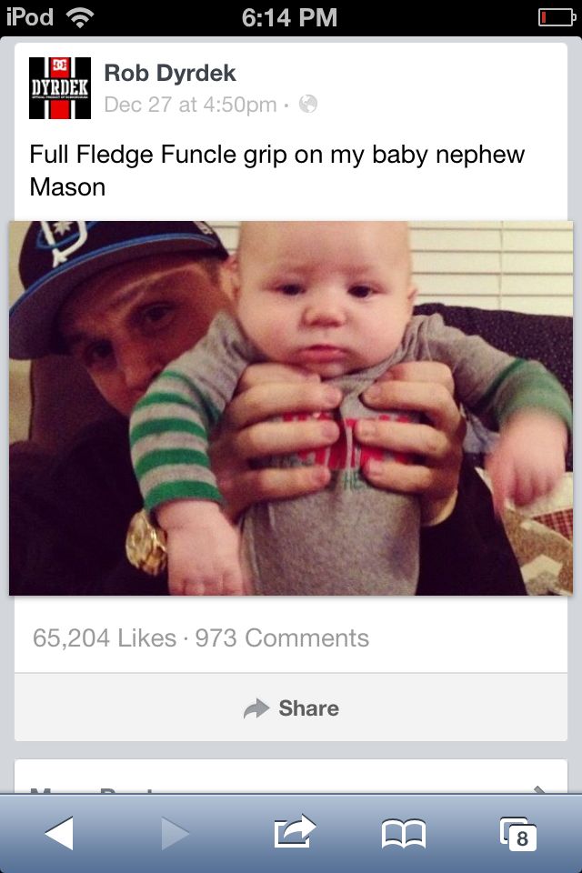View the 65,204 Likes list

tap(105, 638)
